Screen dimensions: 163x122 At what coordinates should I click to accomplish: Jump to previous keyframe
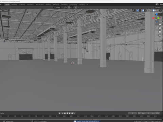[65, 113]
